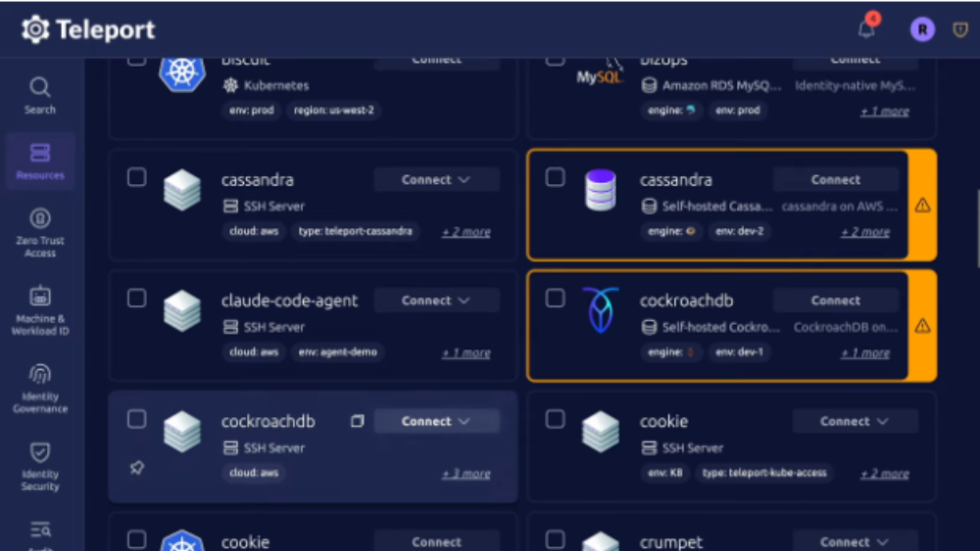Image resolution: width=980 pixels, height=551 pixels.
Task: Show +2 more labels for cookie SSH Server
Action: click(884, 474)
